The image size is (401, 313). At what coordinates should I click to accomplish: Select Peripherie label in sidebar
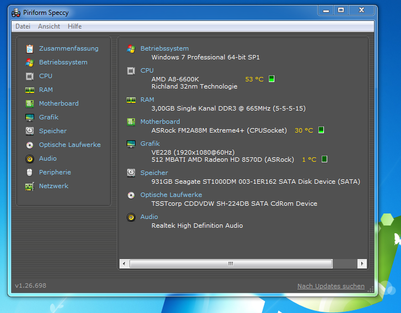click(x=55, y=172)
